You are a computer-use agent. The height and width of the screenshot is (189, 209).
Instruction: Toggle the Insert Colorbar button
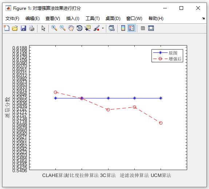coord(123,28)
